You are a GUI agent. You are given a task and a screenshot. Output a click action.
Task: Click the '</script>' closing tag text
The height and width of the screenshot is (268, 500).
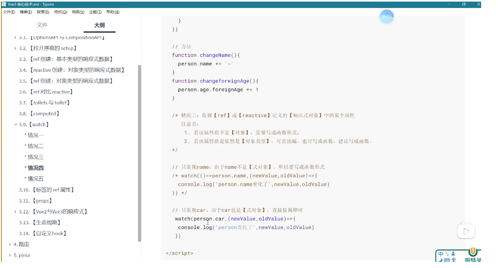tap(179, 253)
